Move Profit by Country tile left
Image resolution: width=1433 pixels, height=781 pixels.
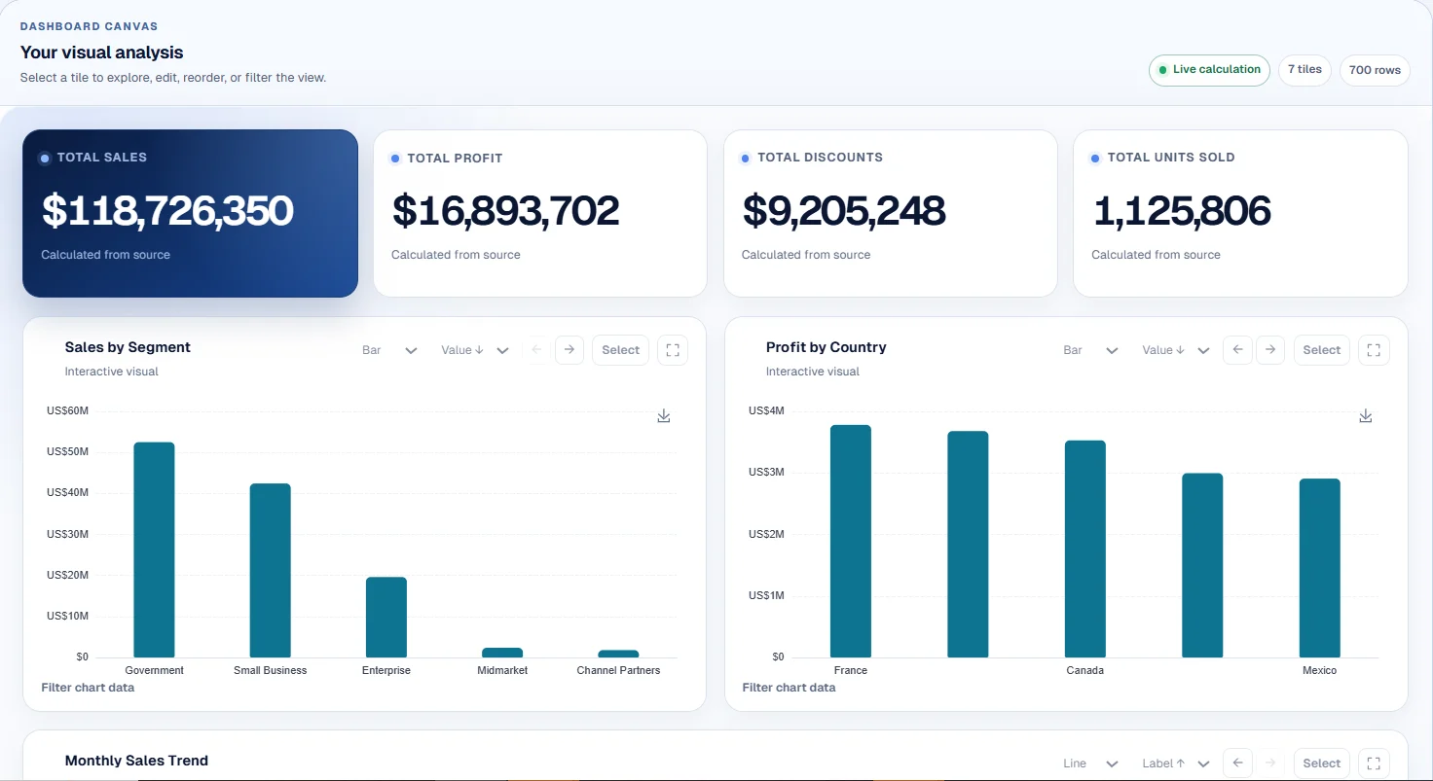coord(1237,350)
